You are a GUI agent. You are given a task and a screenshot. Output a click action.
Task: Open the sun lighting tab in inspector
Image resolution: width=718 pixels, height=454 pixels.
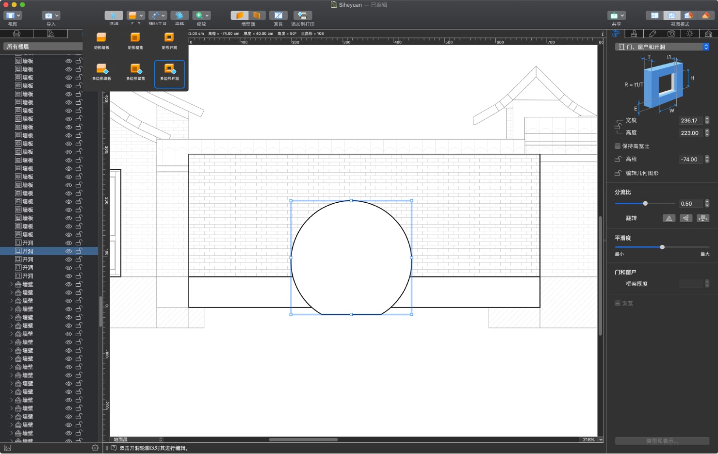(x=690, y=33)
